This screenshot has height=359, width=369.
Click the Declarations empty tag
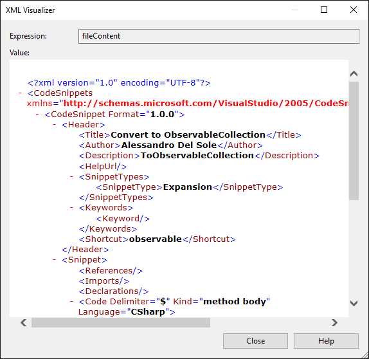114,291
